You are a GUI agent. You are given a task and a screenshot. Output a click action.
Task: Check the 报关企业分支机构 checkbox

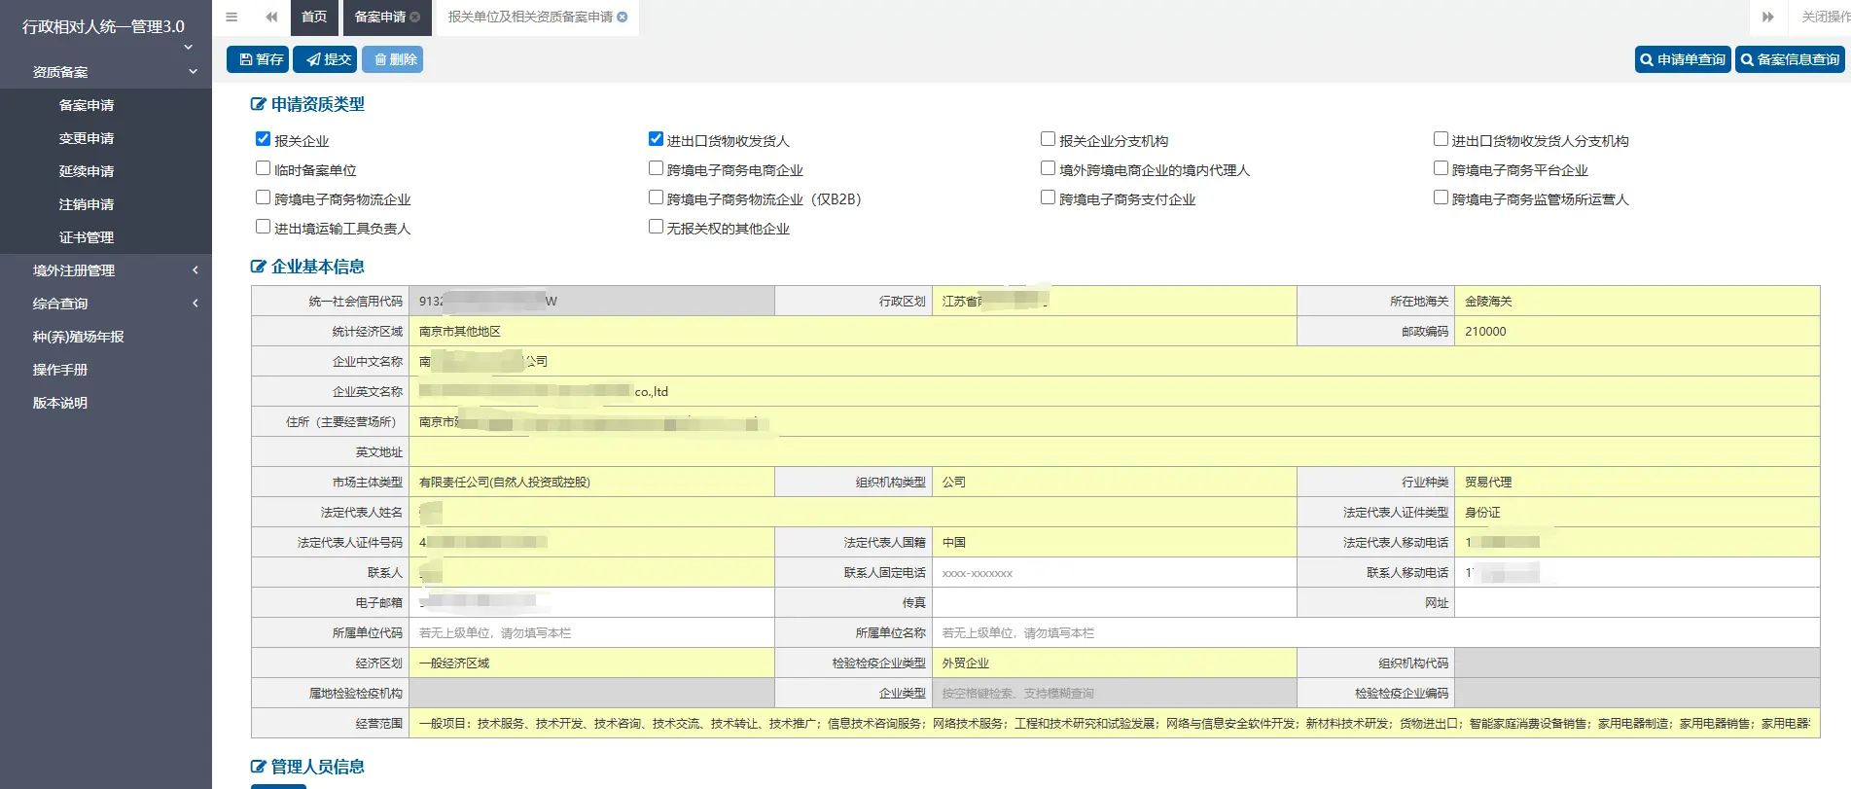click(x=1048, y=139)
